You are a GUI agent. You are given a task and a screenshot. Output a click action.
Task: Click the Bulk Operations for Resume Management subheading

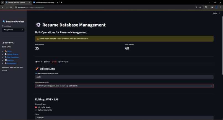61,32
